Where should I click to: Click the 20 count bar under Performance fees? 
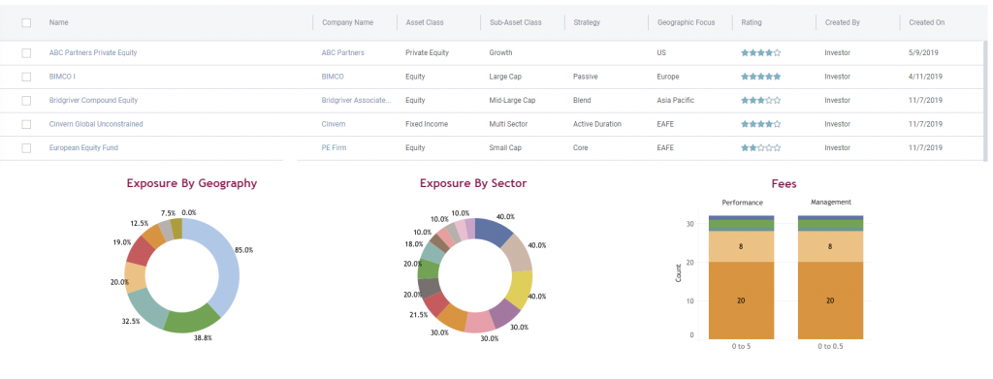point(741,300)
